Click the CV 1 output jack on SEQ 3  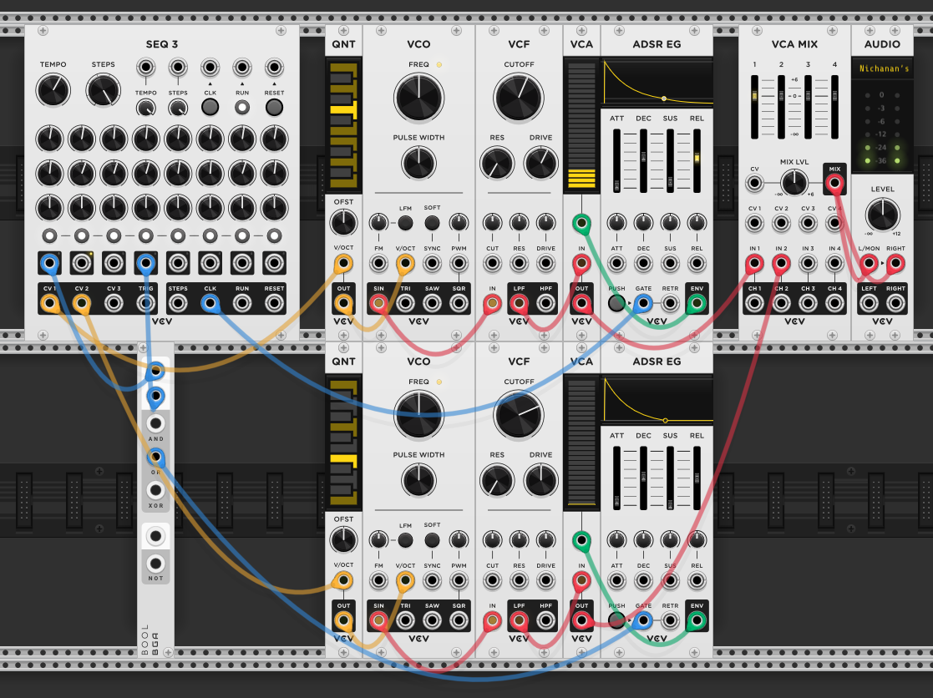coord(50,303)
